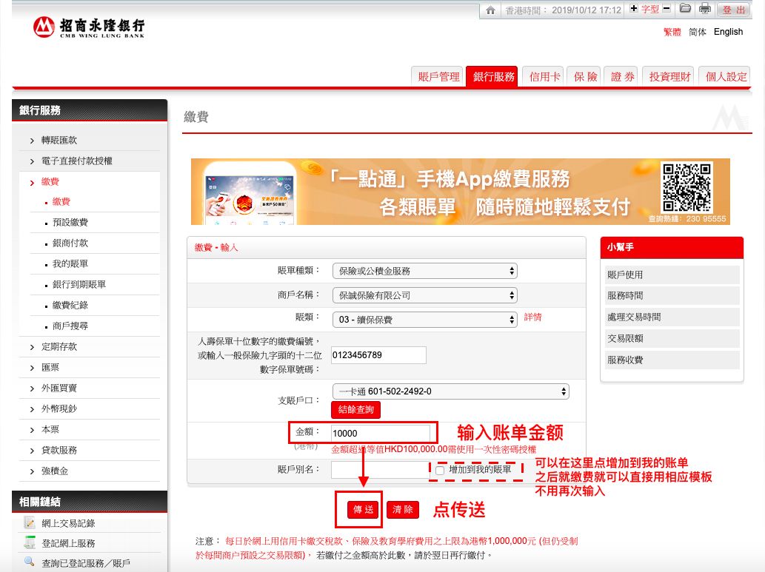Viewport: 765px width, 572px height.
Task: Switch to the 保險 tab
Action: click(584, 76)
